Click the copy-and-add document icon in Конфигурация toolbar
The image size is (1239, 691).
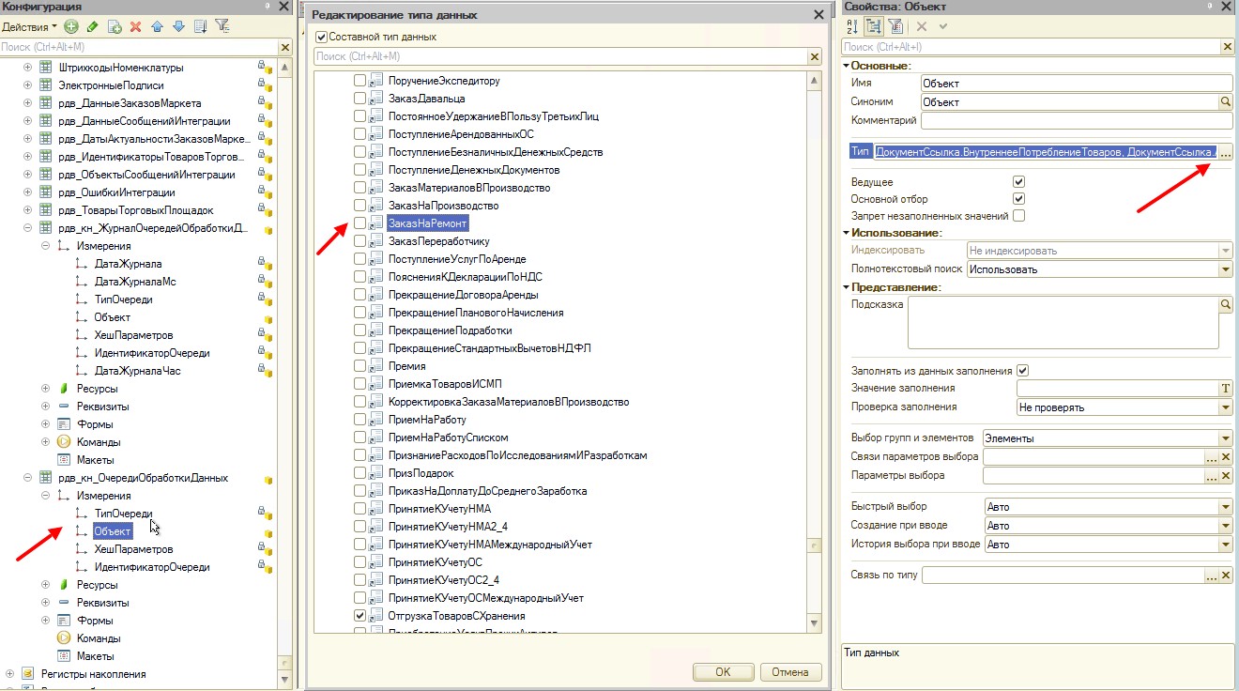coord(115,26)
